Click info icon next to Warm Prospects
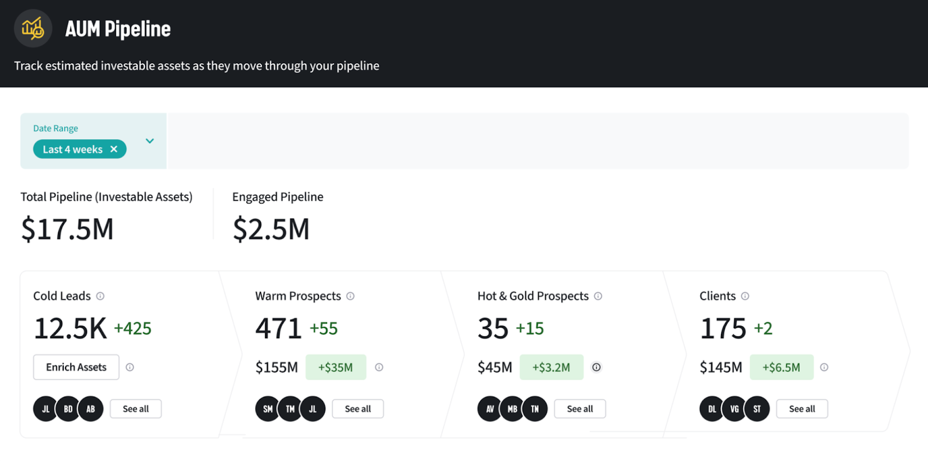Screen dimensions: 928x461 pos(350,296)
